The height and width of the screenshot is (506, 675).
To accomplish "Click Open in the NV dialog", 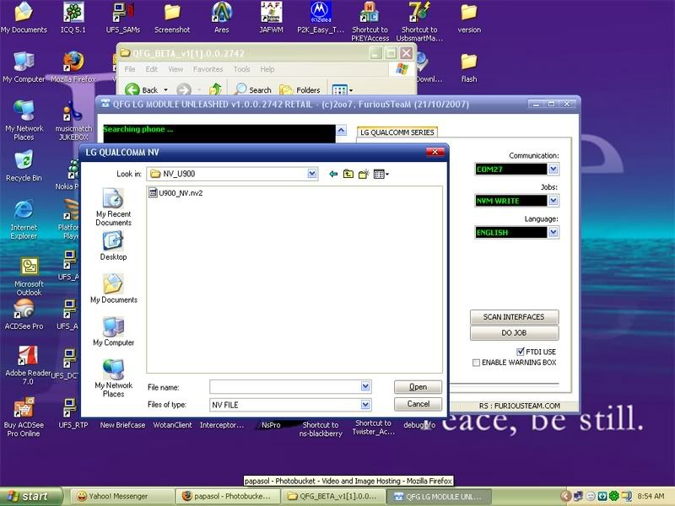I will tap(418, 387).
